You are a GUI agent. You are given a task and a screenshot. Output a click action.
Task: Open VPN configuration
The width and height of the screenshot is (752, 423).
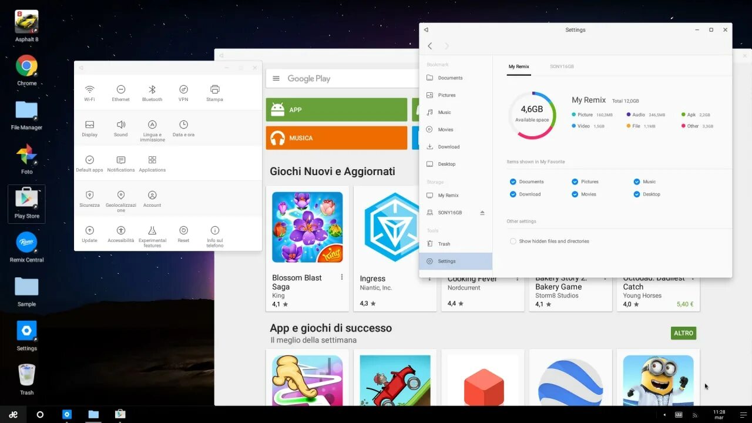(x=183, y=92)
